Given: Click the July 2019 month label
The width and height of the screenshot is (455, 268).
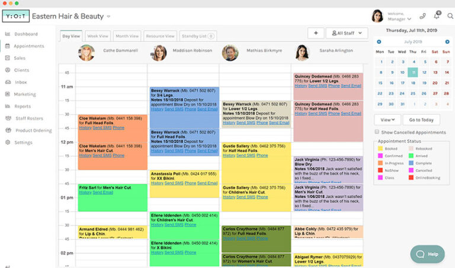Looking at the screenshot, I should point(413,42).
